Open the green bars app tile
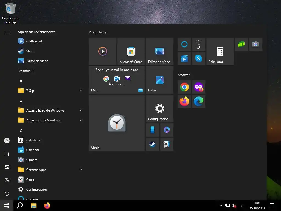The width and height of the screenshot is (281, 211). pos(241,44)
